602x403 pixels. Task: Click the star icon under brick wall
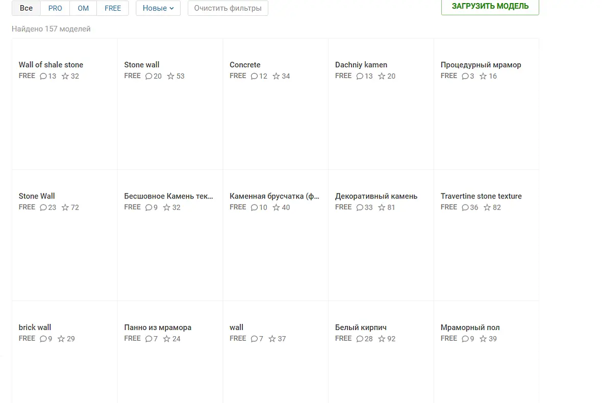[x=61, y=339]
